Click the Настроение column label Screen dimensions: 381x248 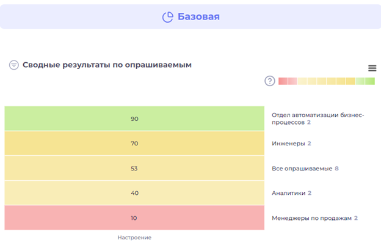click(x=134, y=237)
